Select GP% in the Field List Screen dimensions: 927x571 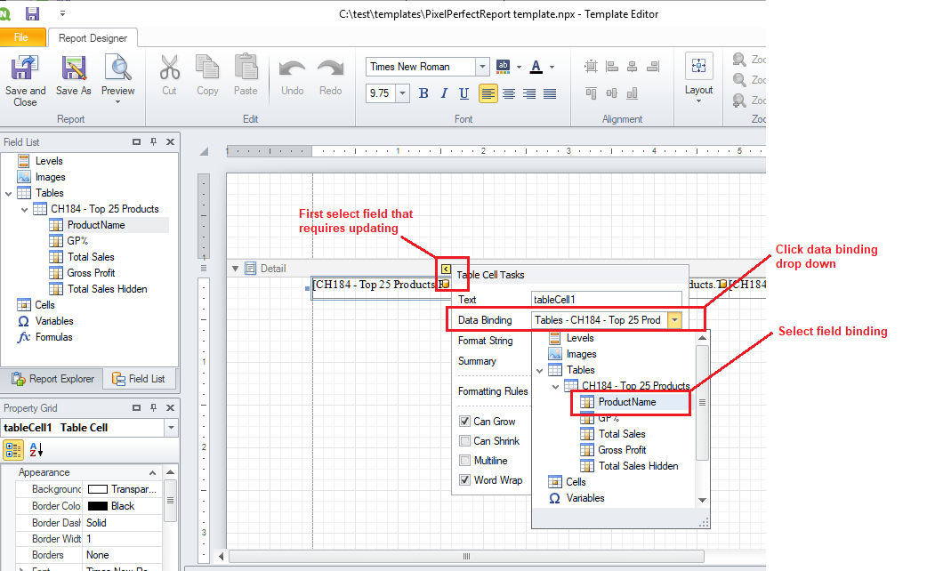(x=77, y=241)
